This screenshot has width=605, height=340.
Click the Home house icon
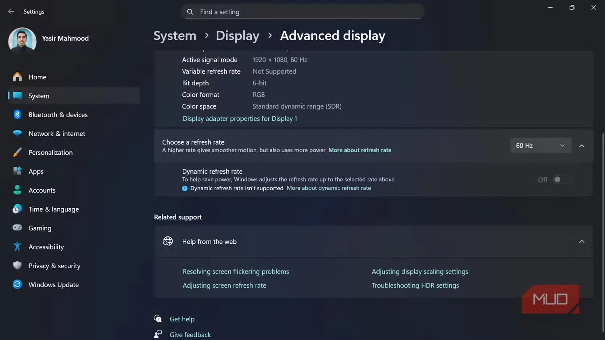point(17,77)
